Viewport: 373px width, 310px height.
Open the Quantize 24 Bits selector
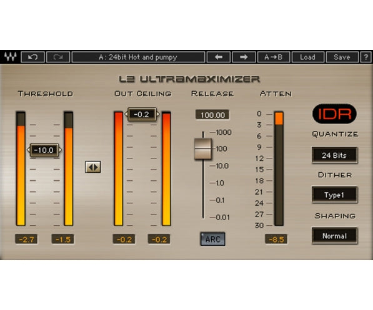pos(335,155)
